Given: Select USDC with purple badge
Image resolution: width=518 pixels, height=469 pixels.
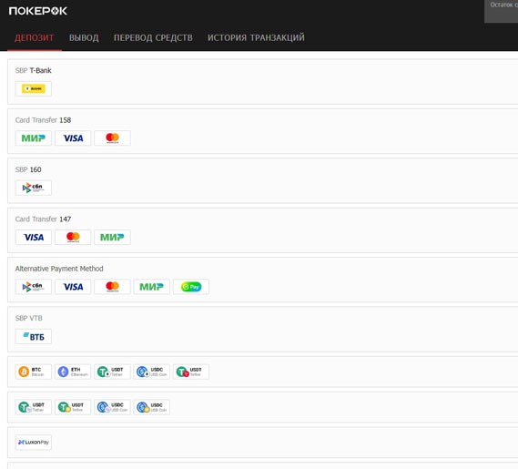Looking at the screenshot, I should [x=112, y=407].
